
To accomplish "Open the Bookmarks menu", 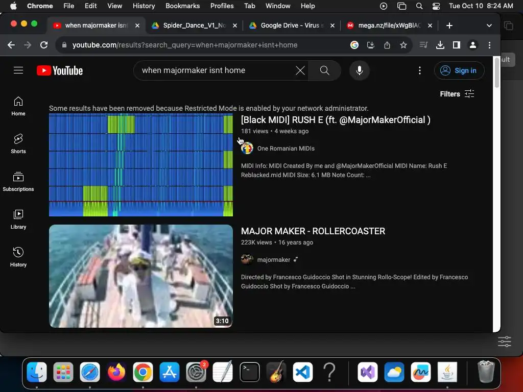I will [182, 6].
